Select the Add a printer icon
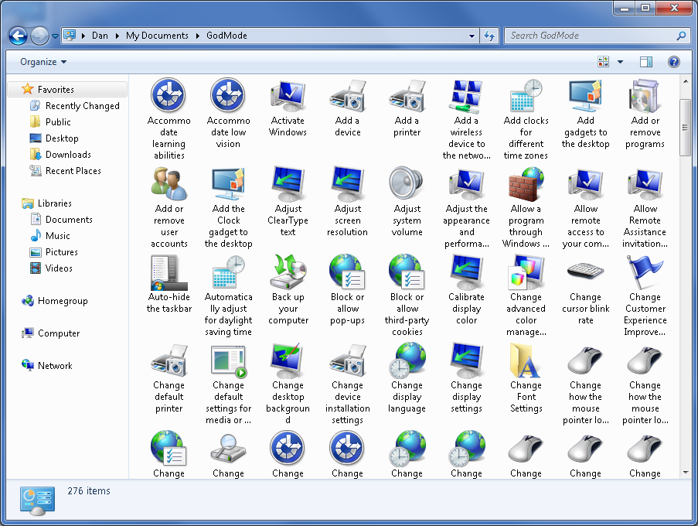Image resolution: width=698 pixels, height=526 pixels. 407,97
